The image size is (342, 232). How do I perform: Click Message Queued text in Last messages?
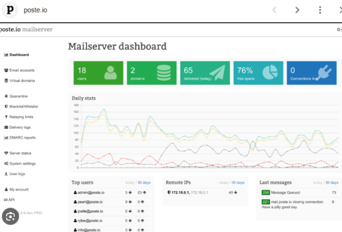coord(286,193)
